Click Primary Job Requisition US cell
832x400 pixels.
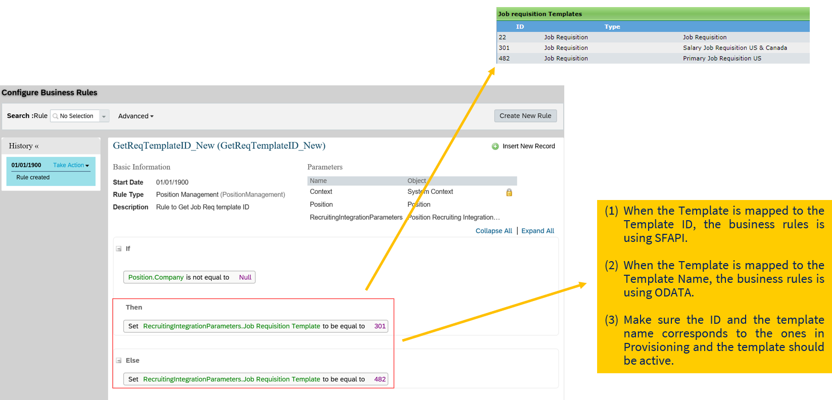tap(722, 59)
